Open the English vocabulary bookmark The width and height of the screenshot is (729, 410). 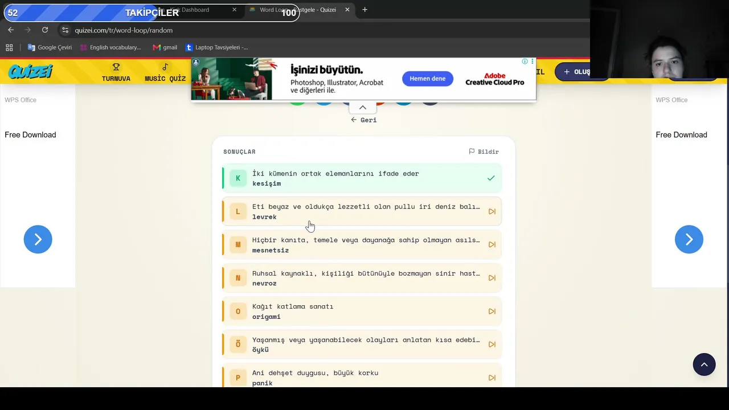tap(110, 47)
